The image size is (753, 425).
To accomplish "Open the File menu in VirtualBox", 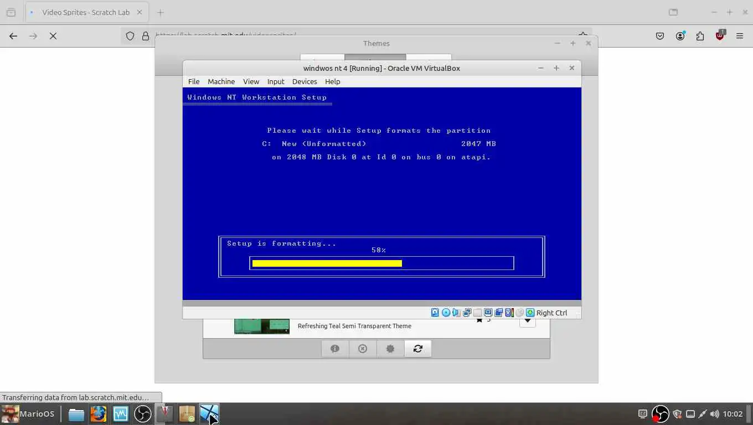I will 194,81.
